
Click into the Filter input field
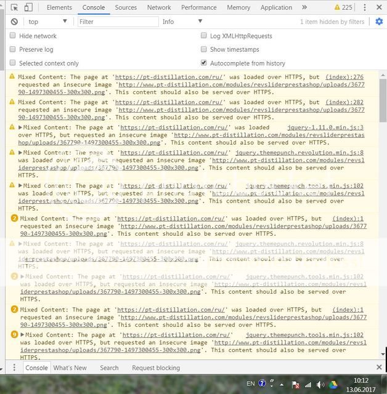click(x=117, y=22)
